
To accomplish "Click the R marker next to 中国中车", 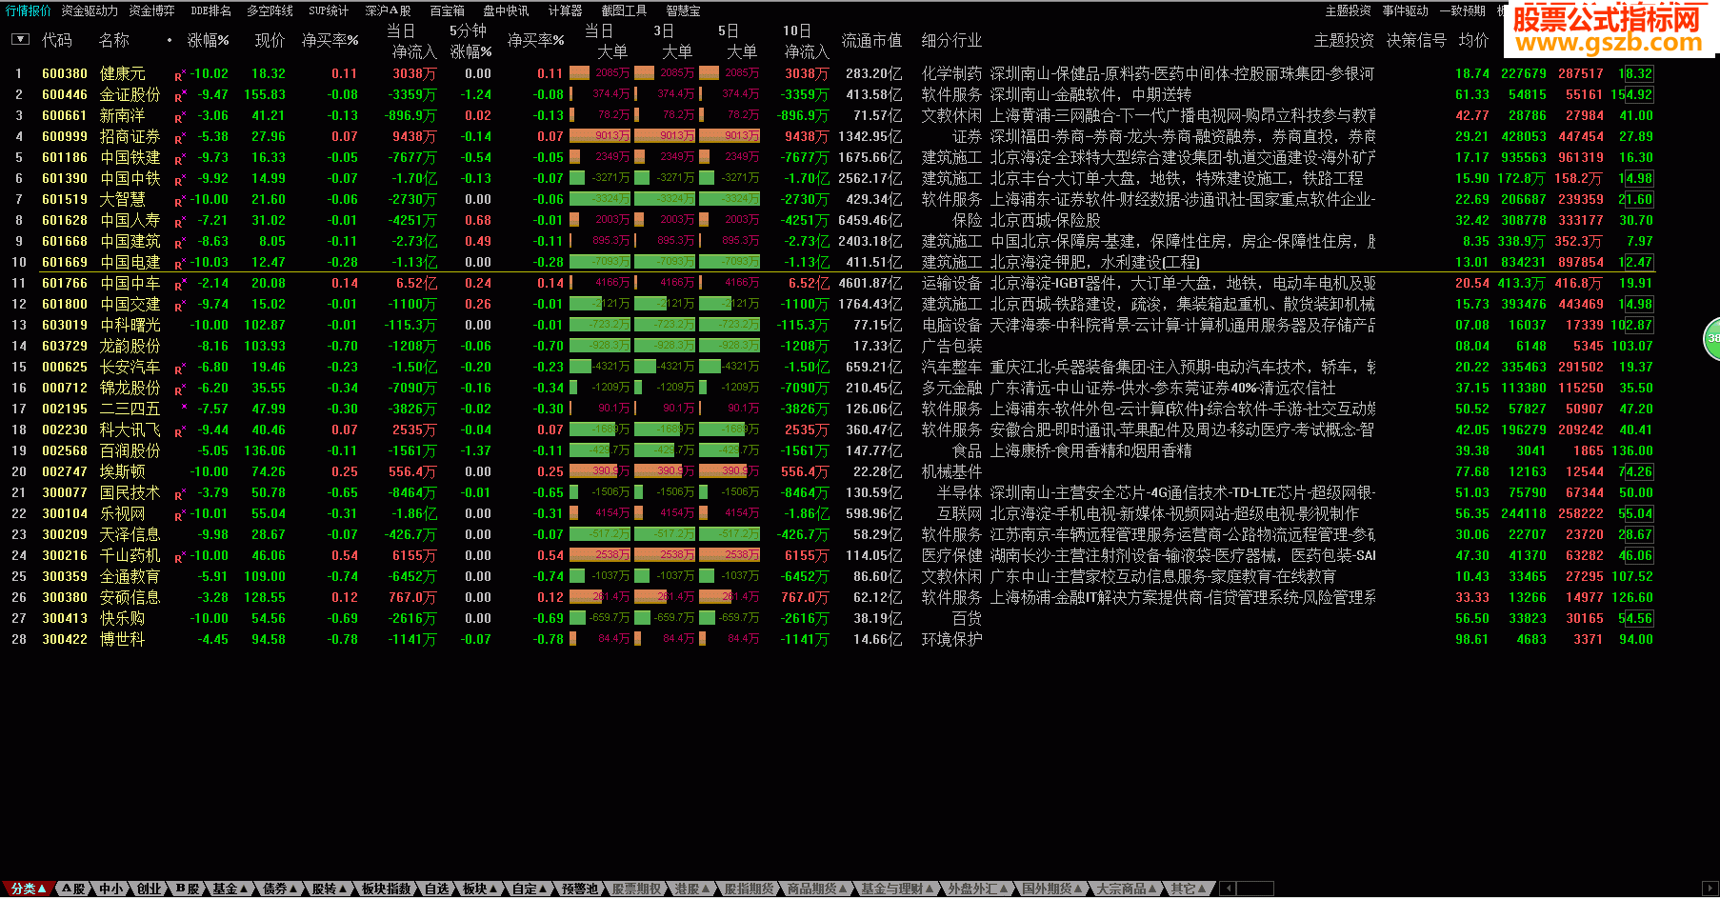I will 179,285.
